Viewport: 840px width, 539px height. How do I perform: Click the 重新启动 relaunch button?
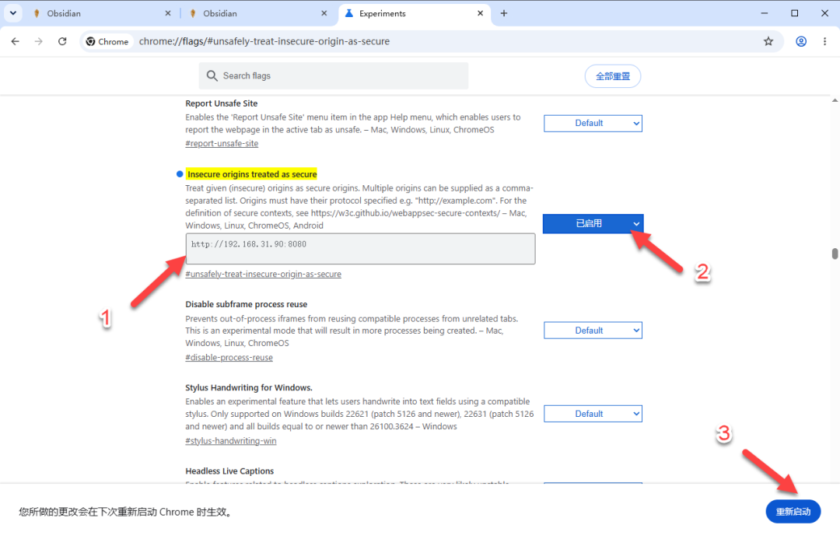click(x=793, y=512)
